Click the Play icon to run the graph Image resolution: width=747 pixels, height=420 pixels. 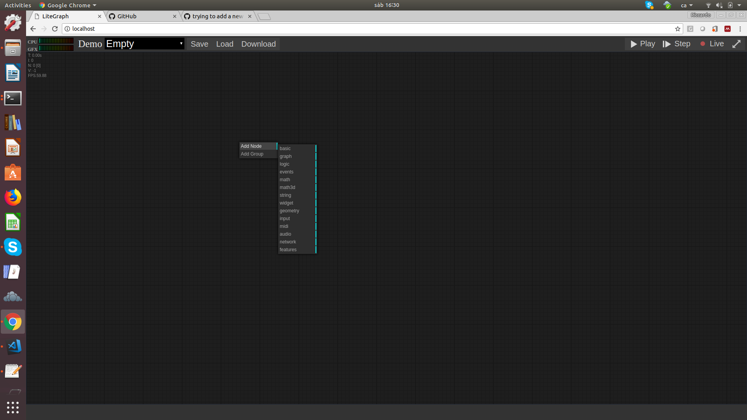point(633,44)
